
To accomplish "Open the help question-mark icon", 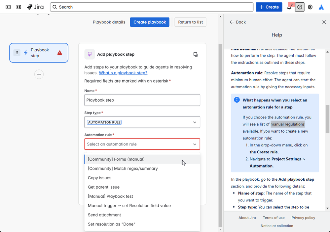I will tap(300, 7).
